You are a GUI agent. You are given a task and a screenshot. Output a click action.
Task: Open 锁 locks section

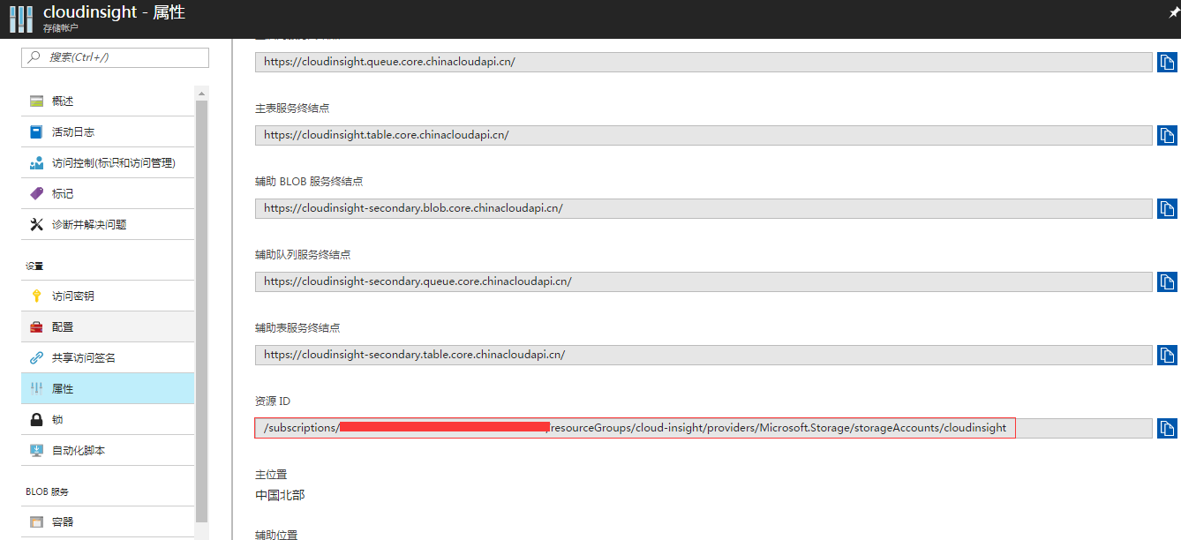point(57,420)
